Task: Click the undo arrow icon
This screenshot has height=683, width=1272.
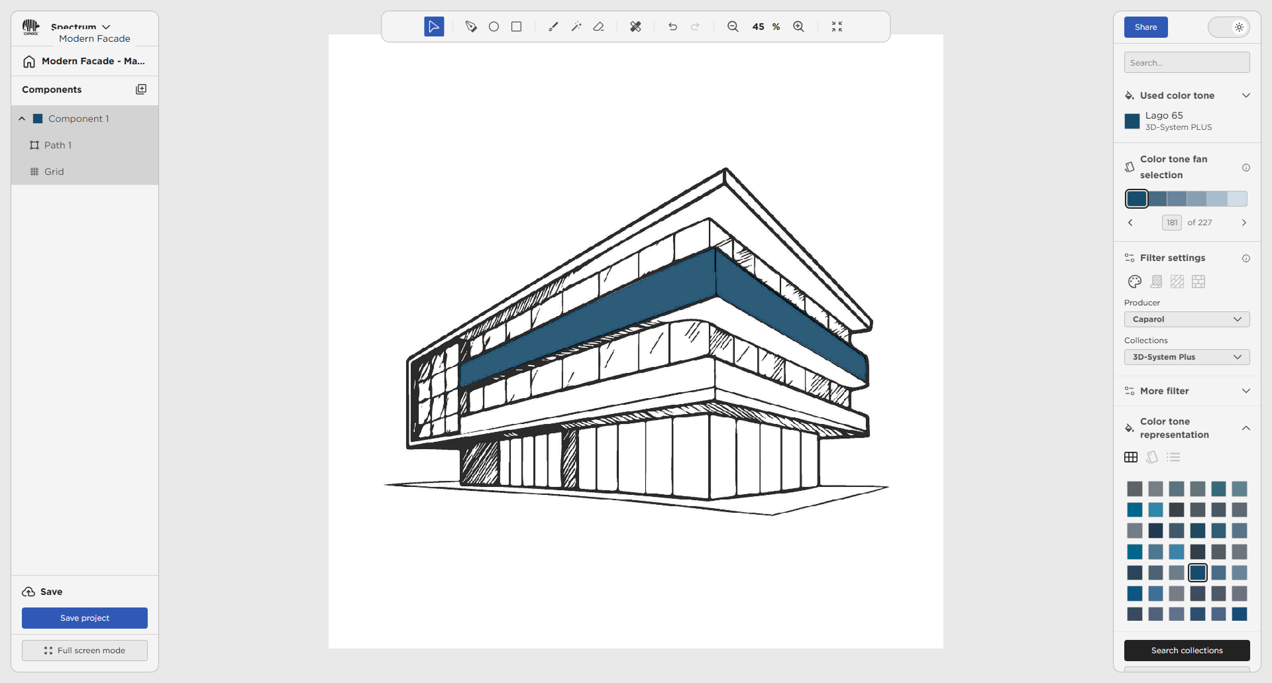Action: [x=672, y=26]
